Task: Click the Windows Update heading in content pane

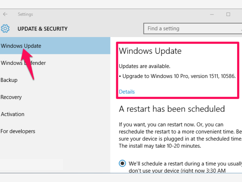Action: point(150,51)
